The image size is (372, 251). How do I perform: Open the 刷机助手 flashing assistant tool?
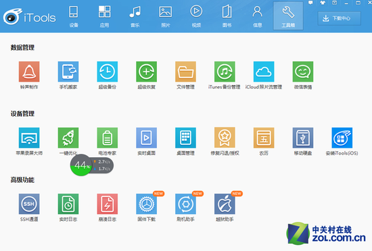coord(185,204)
